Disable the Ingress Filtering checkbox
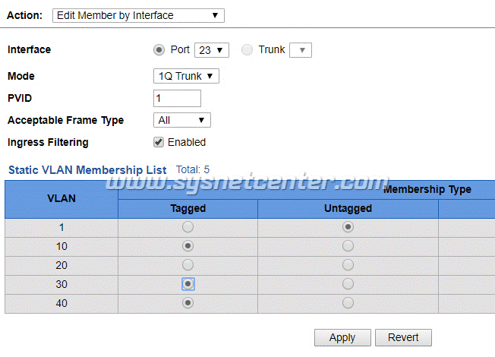The height and width of the screenshot is (357, 495). pyautogui.click(x=159, y=142)
